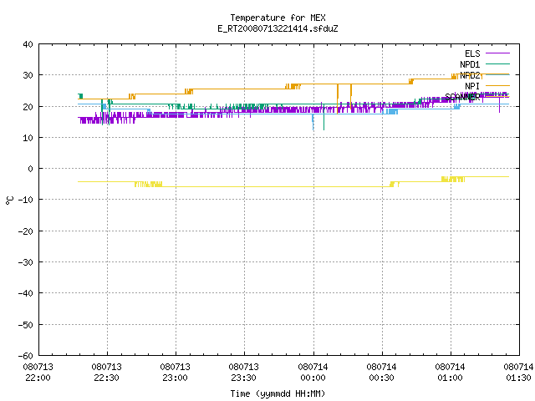Click the x-axis time label '23:00'
Screen dimensions: 535x401
175,378
